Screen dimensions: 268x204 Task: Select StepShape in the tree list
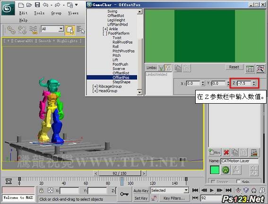(121, 82)
